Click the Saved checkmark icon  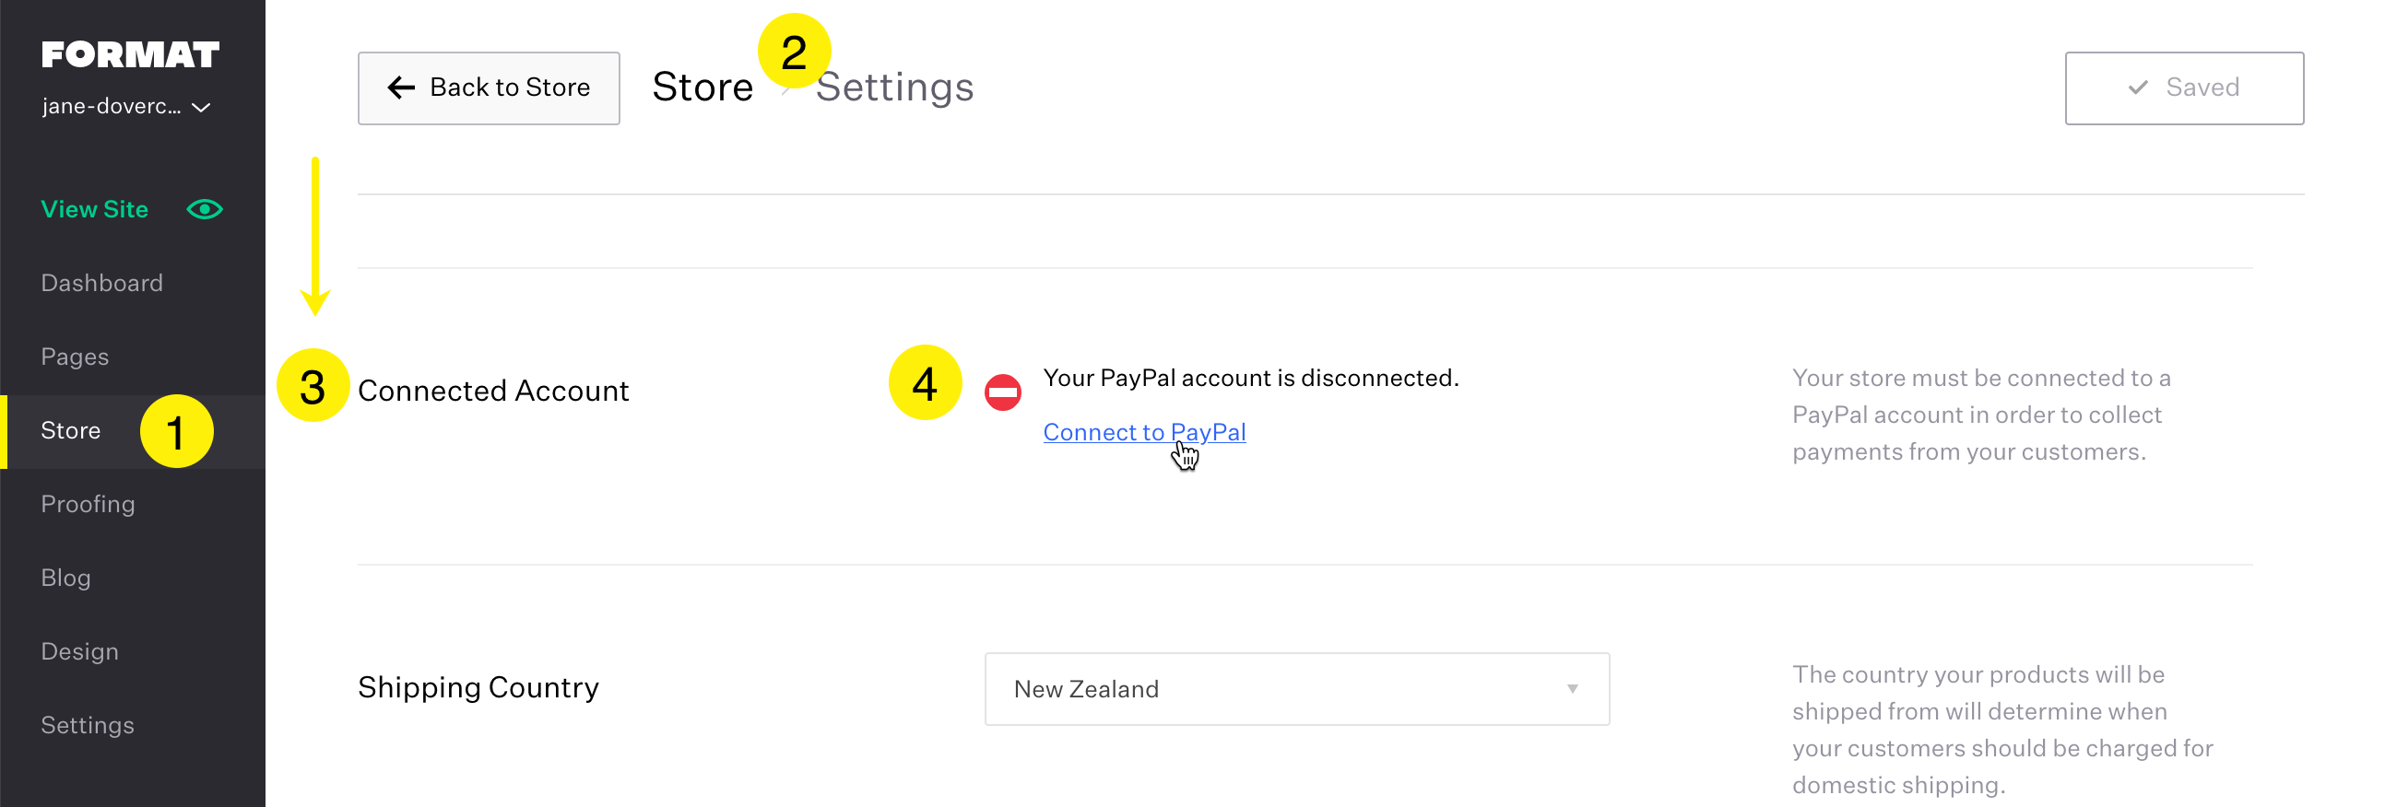point(2137,88)
